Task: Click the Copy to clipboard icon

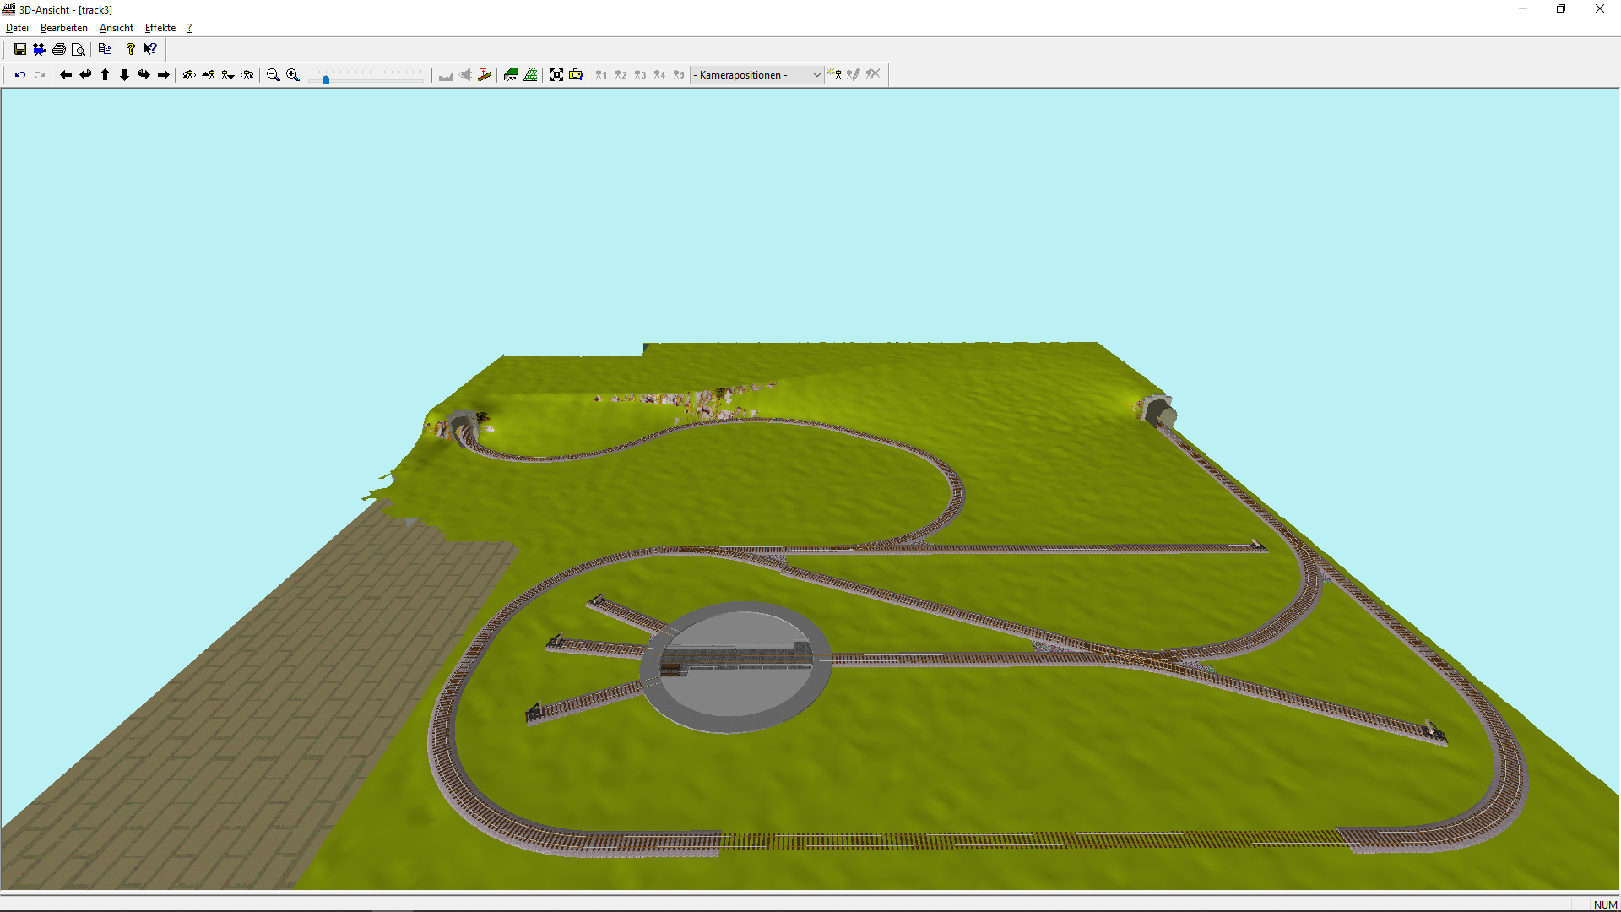Action: (105, 49)
